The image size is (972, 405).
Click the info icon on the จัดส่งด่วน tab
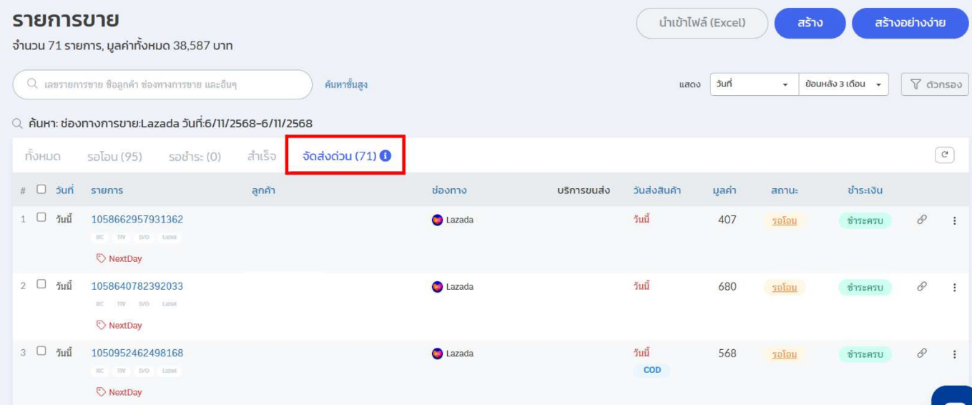pos(386,156)
